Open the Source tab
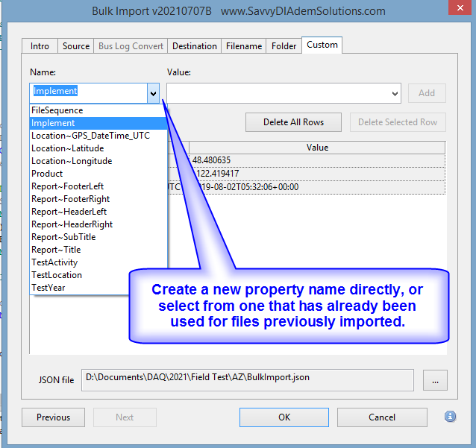Viewport: 476px width, 448px height. (x=76, y=46)
